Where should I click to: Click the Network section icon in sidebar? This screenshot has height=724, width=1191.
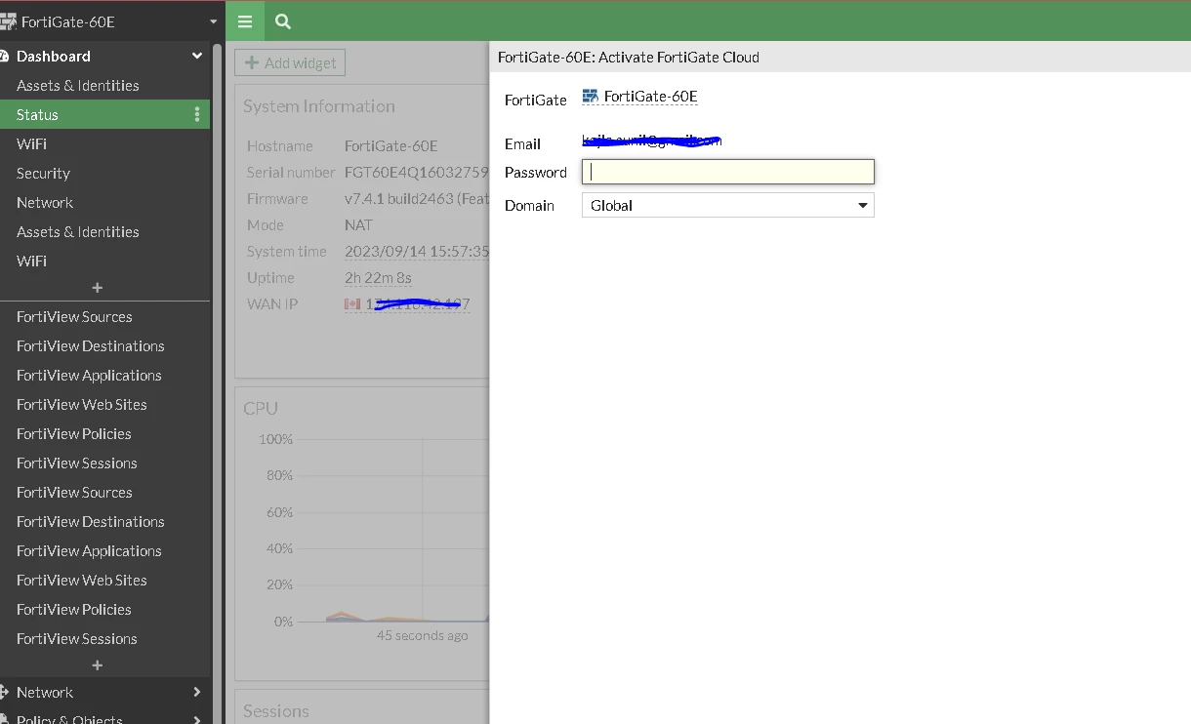(4, 692)
